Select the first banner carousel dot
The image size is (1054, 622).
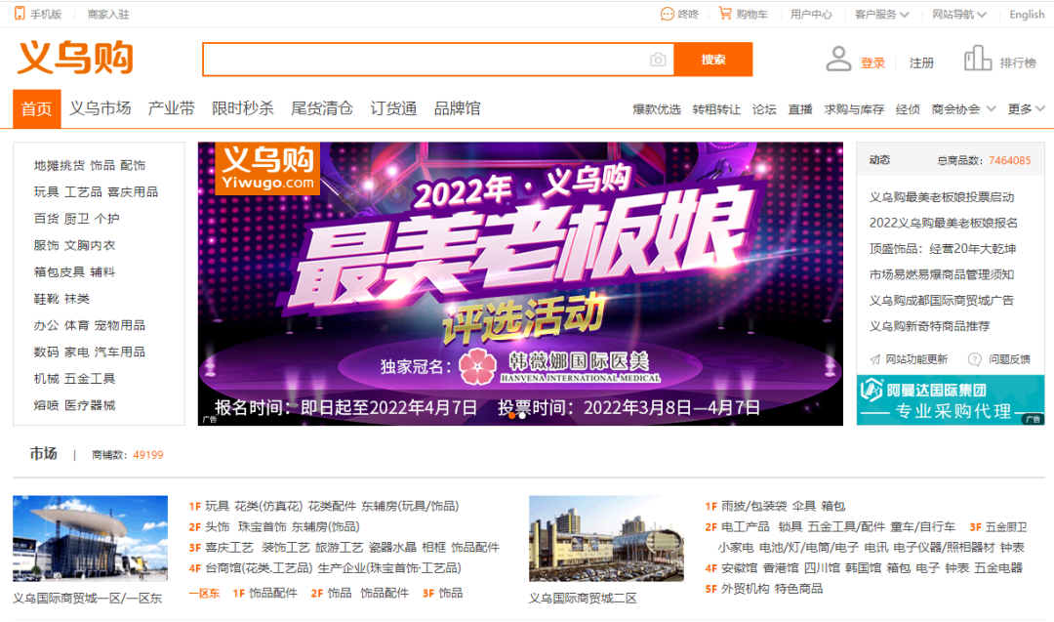point(512,416)
